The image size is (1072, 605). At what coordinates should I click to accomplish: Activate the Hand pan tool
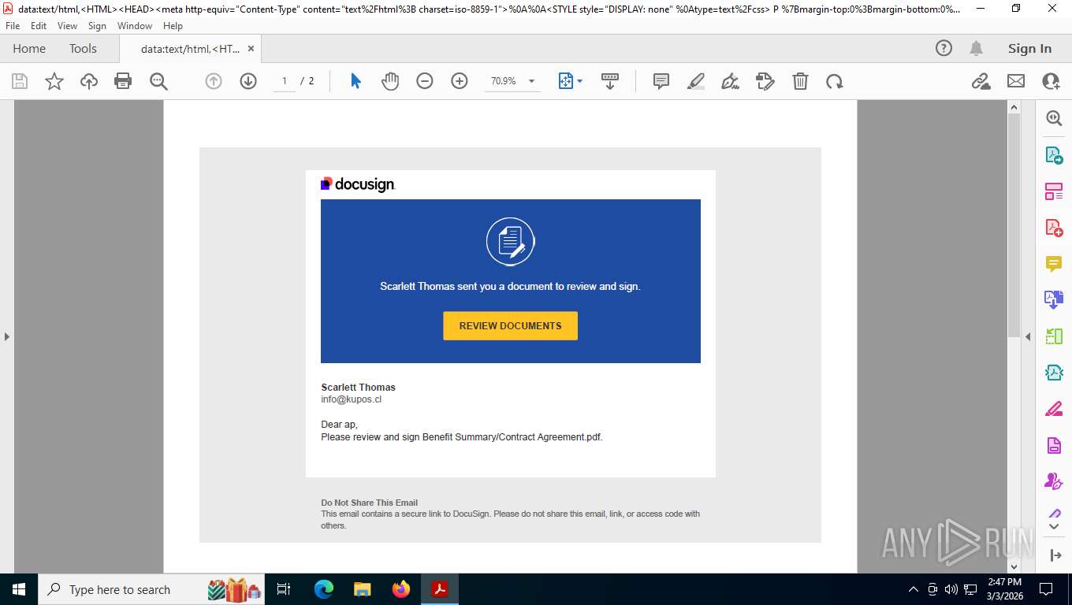click(390, 81)
